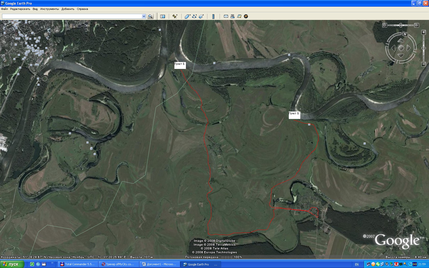Open the Добавить menu

(68, 9)
